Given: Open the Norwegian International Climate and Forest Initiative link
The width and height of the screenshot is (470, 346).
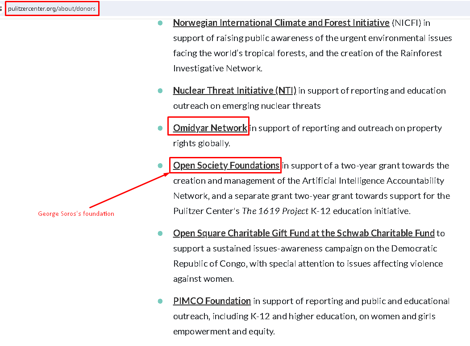Looking at the screenshot, I should [x=281, y=23].
